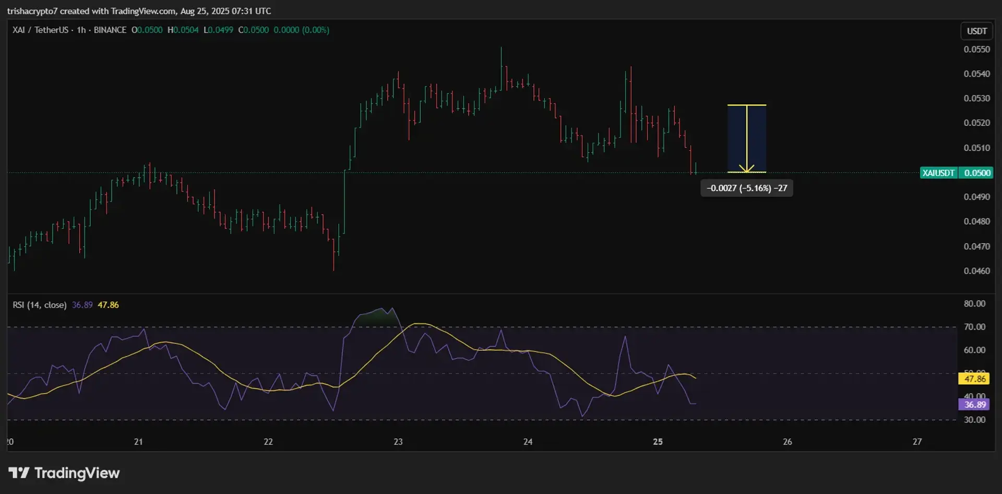Screen dimensions: 1002x494
Task: Click the 0.0490 price axis label
Action: pyautogui.click(x=976, y=197)
